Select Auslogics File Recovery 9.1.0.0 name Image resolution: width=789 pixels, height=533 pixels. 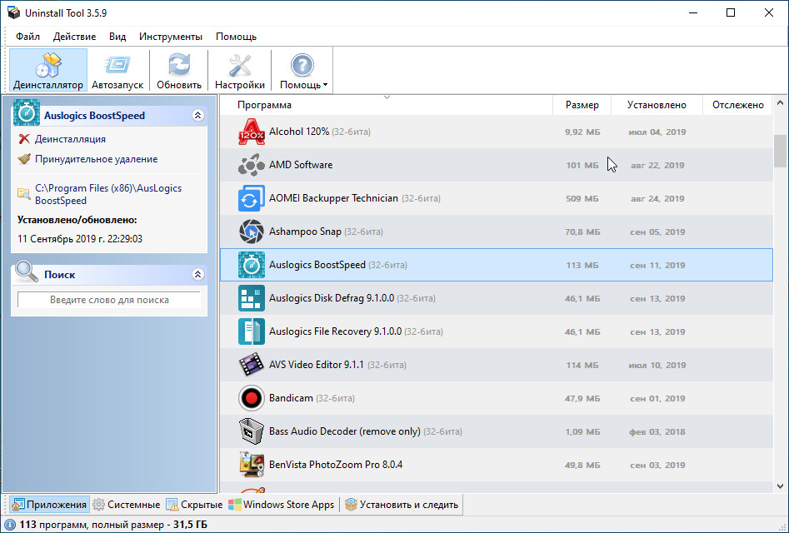pos(335,331)
